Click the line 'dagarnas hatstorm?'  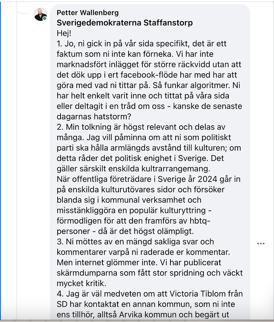[94, 117]
